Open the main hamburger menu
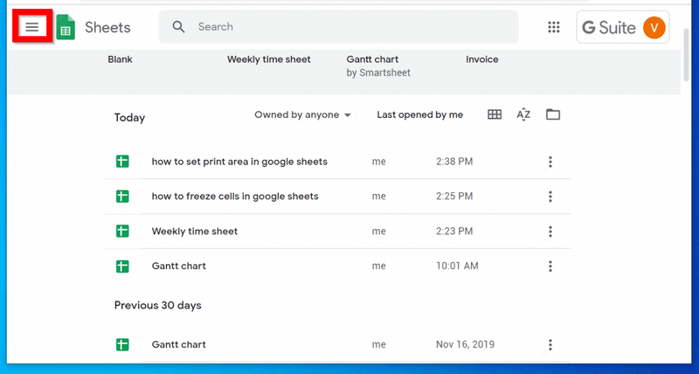The image size is (699, 374). pos(32,27)
